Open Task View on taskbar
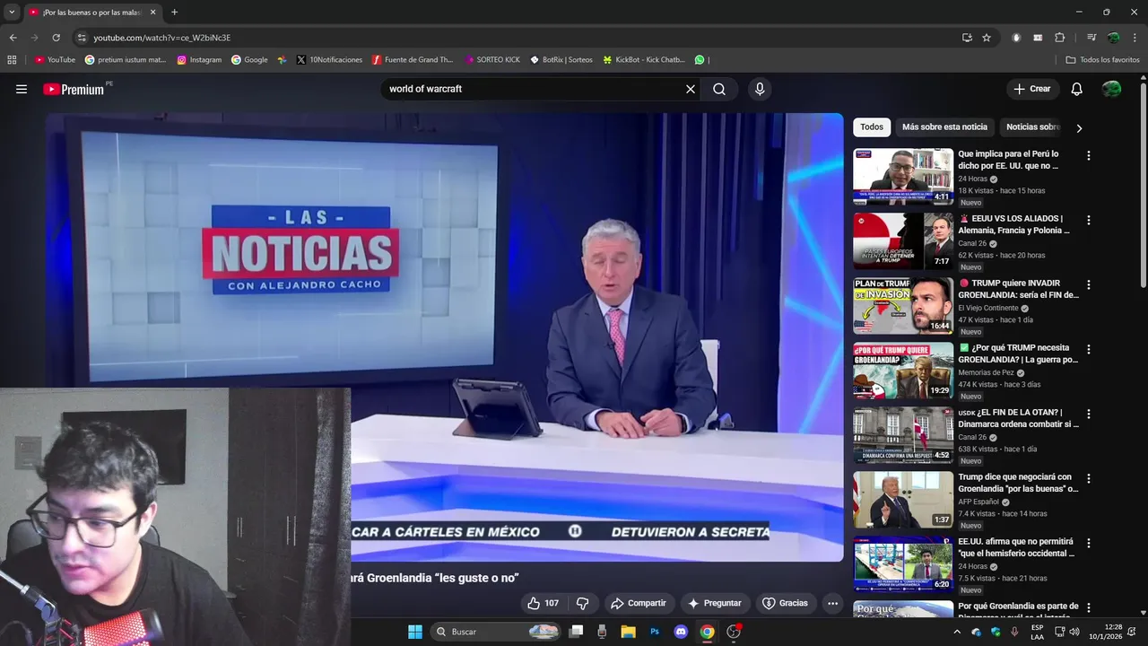Screen dimensions: 1148x646 click(577, 632)
